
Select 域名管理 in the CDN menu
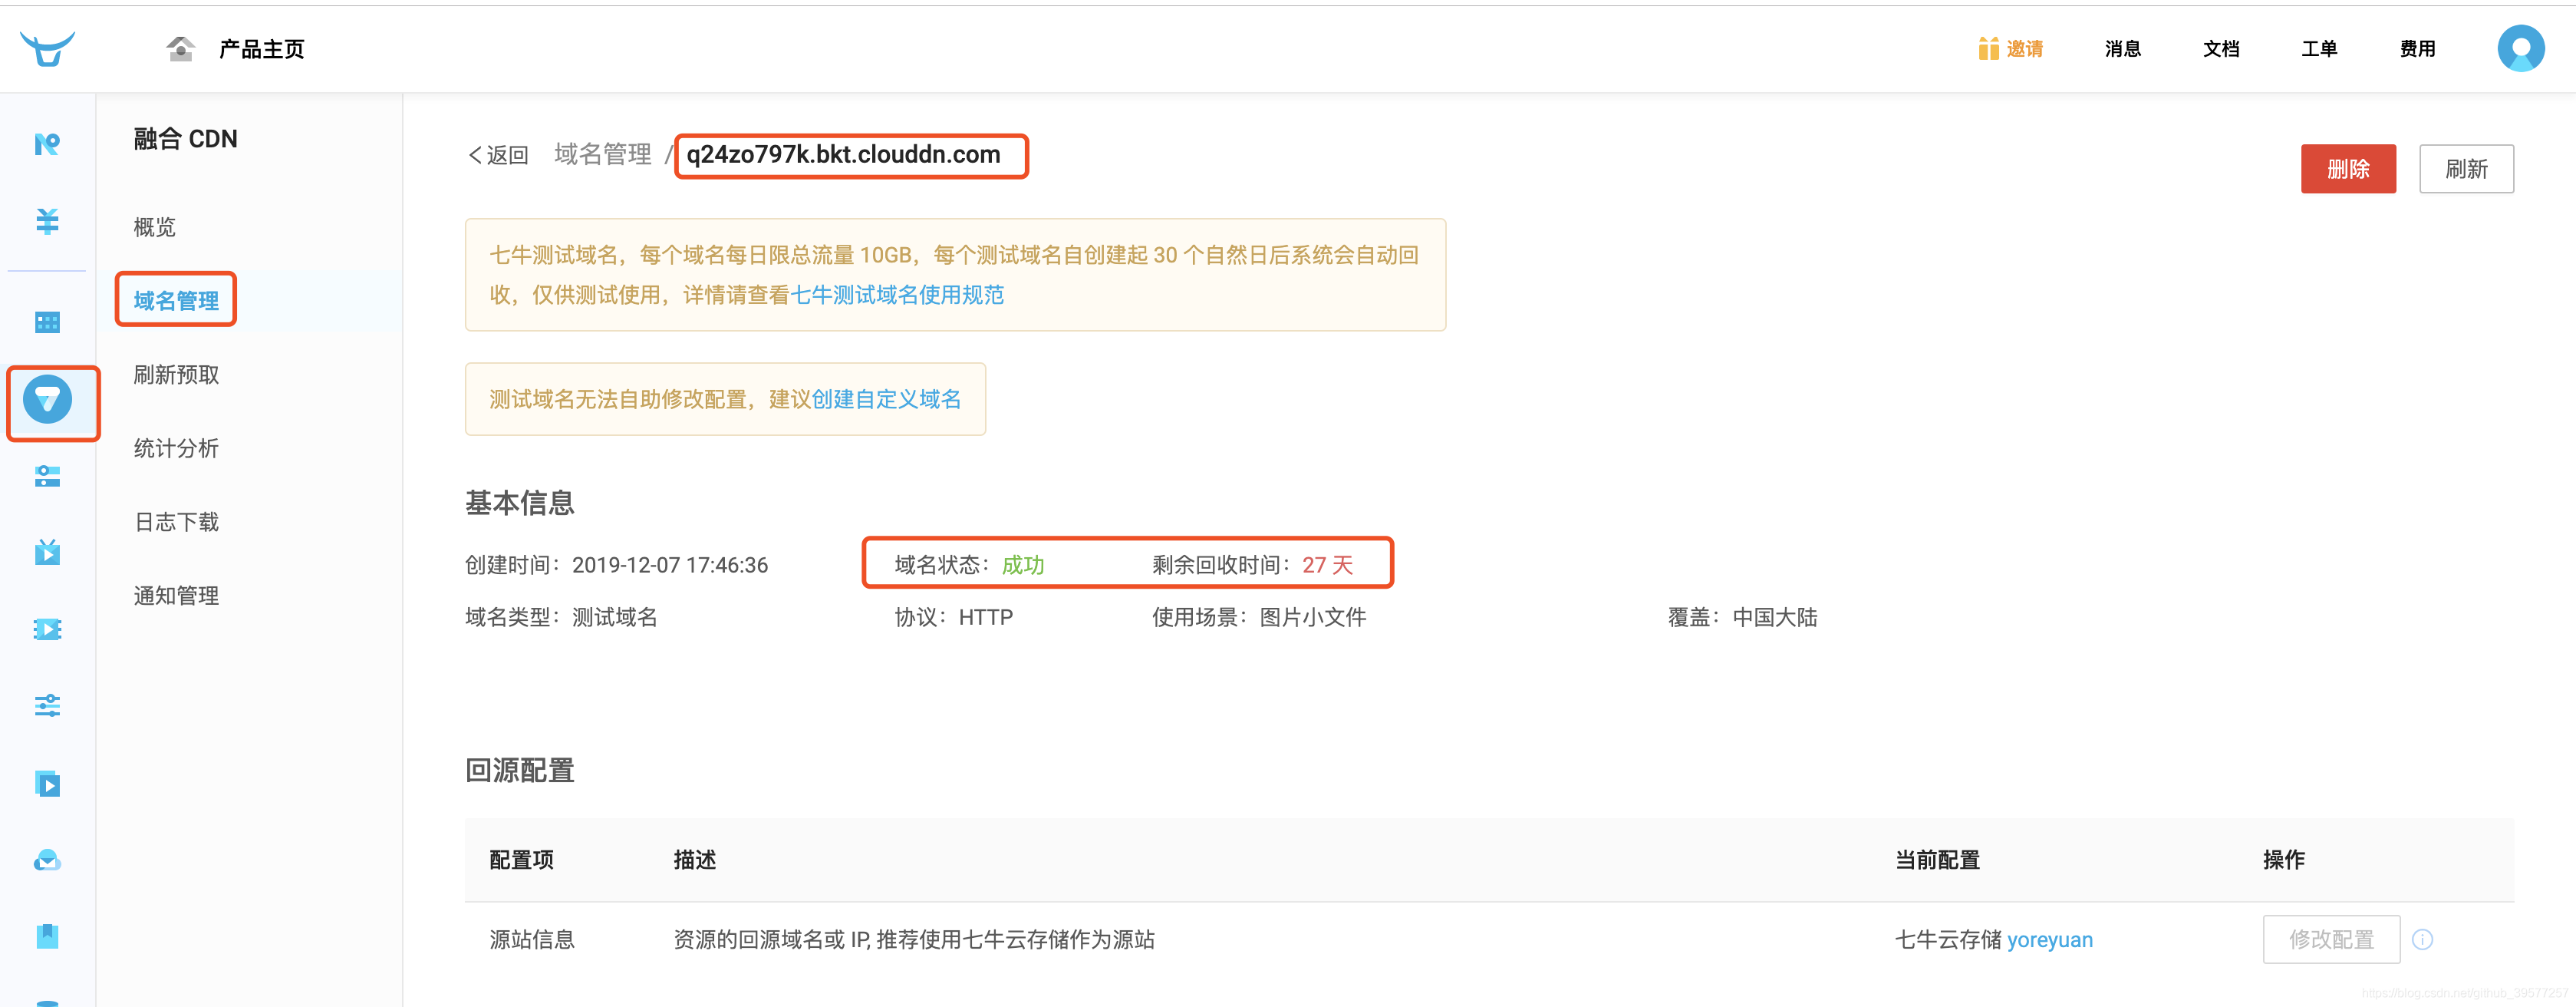pyautogui.click(x=176, y=300)
